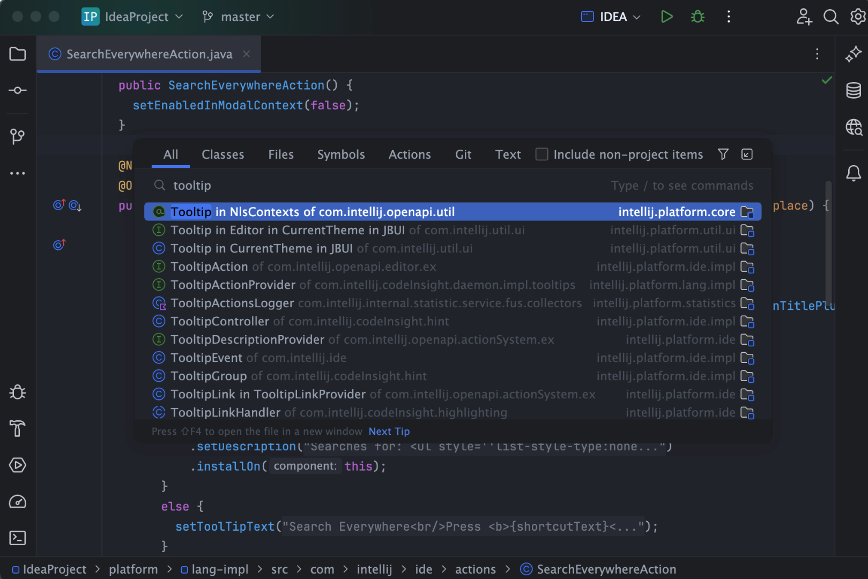The width and height of the screenshot is (868, 579).
Task: Open the Build hammer tool window
Action: (x=18, y=429)
